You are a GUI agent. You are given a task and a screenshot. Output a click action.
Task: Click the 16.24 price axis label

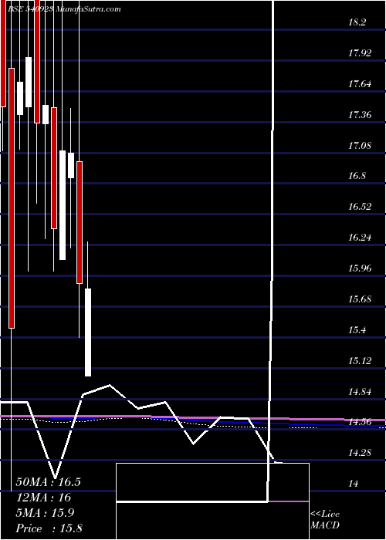[360, 237]
